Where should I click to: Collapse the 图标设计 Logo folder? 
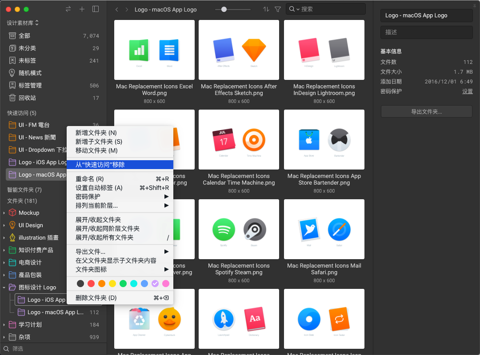tap(4, 288)
